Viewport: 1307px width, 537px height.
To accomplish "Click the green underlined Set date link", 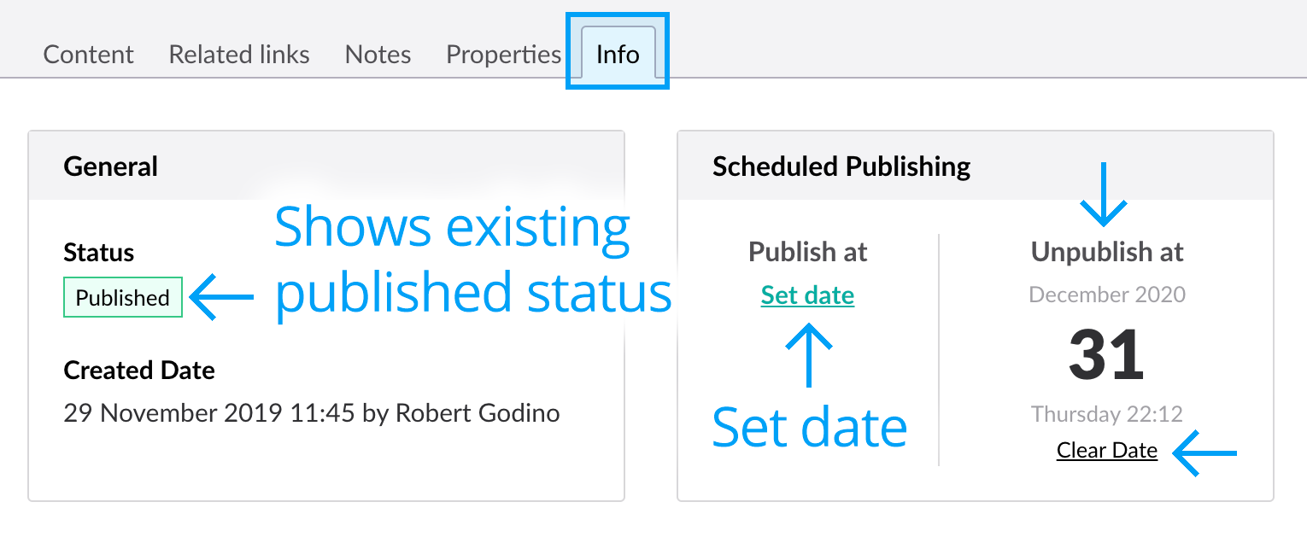I will click(807, 295).
